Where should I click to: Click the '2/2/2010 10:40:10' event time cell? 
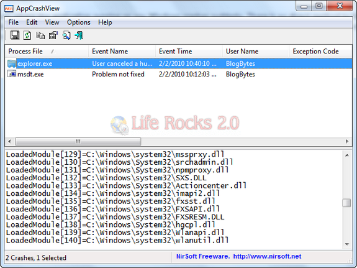[x=188, y=63]
